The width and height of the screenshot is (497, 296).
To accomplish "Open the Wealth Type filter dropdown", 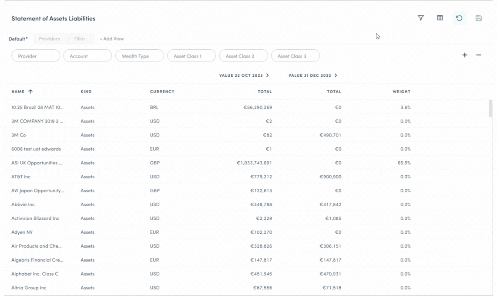I will tap(139, 56).
